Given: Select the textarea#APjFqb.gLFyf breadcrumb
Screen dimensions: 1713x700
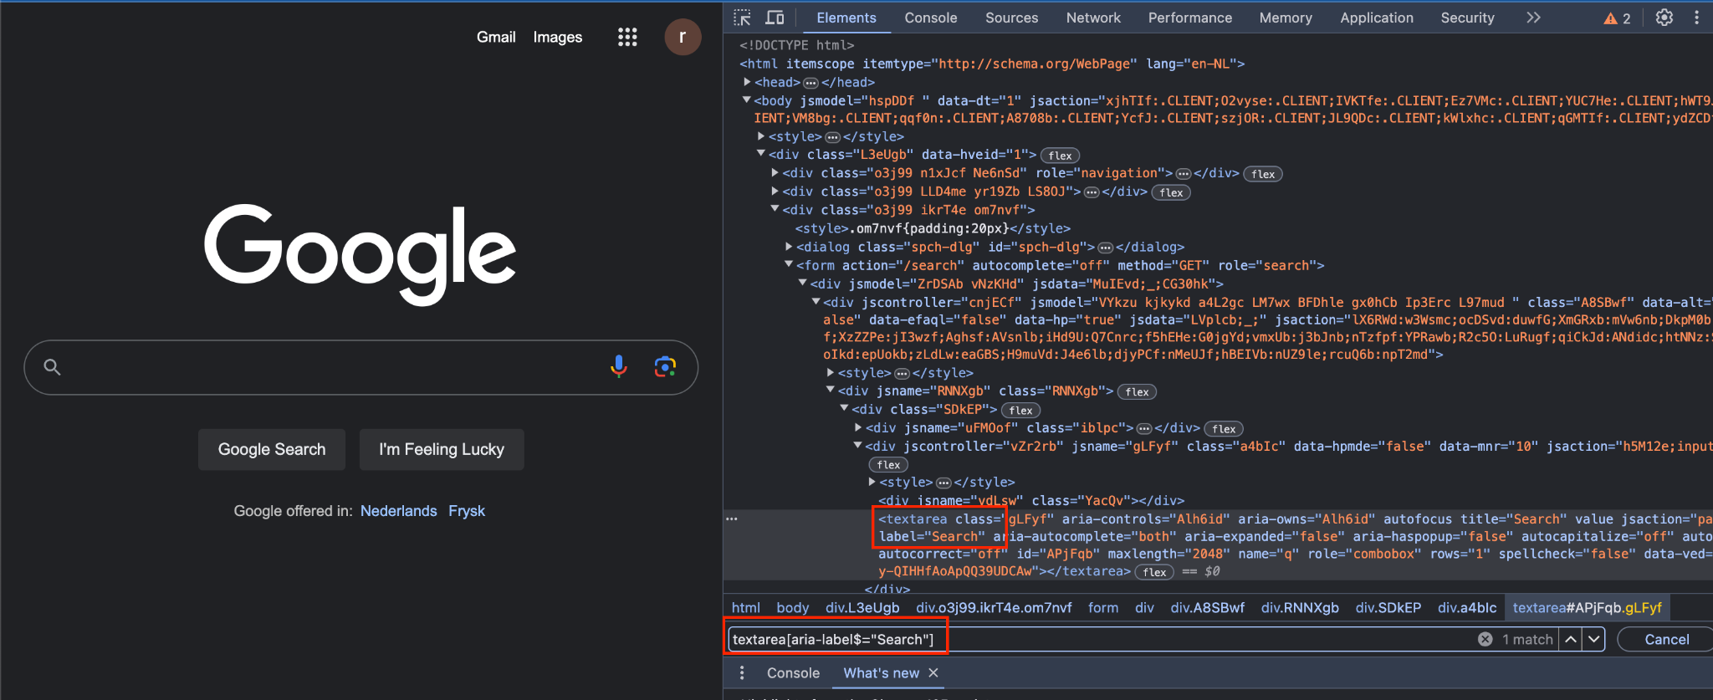Looking at the screenshot, I should coord(1587,607).
